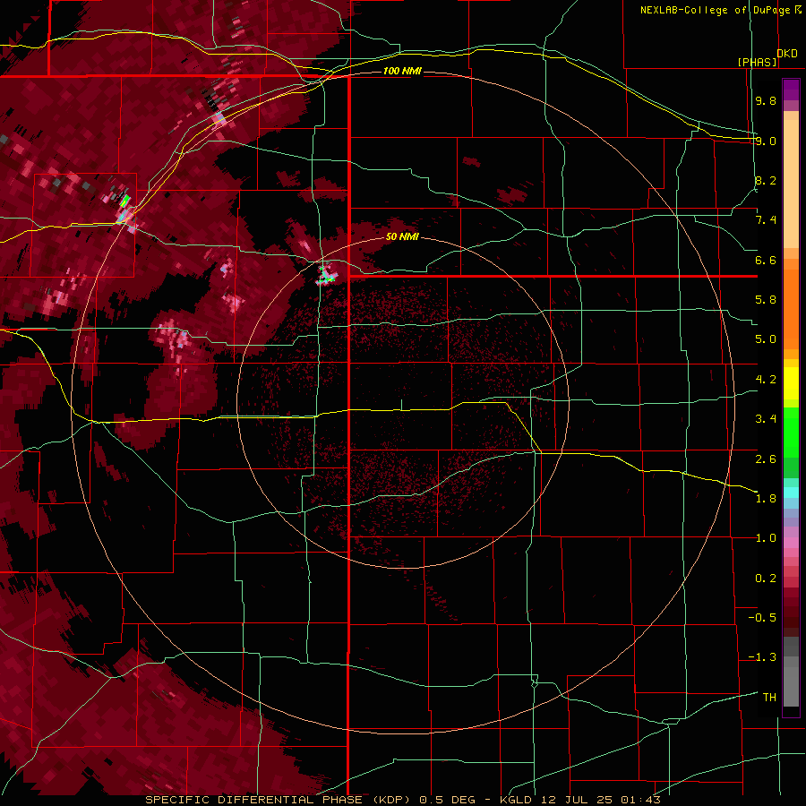Click the 8.2 scale value
This screenshot has width=806, height=806.
[x=766, y=180]
